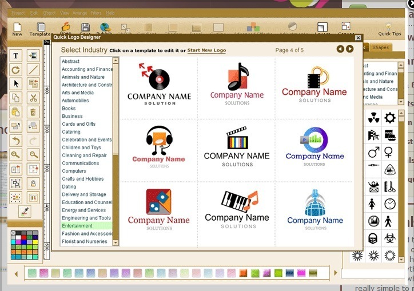Pick the female symbol shape

[389, 152]
